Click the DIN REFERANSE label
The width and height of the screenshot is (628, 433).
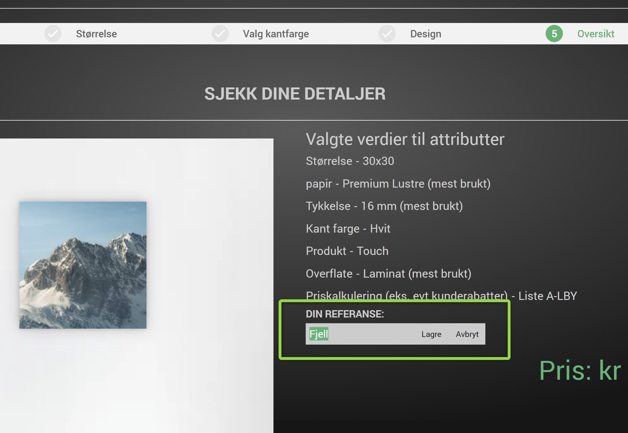[x=345, y=314]
